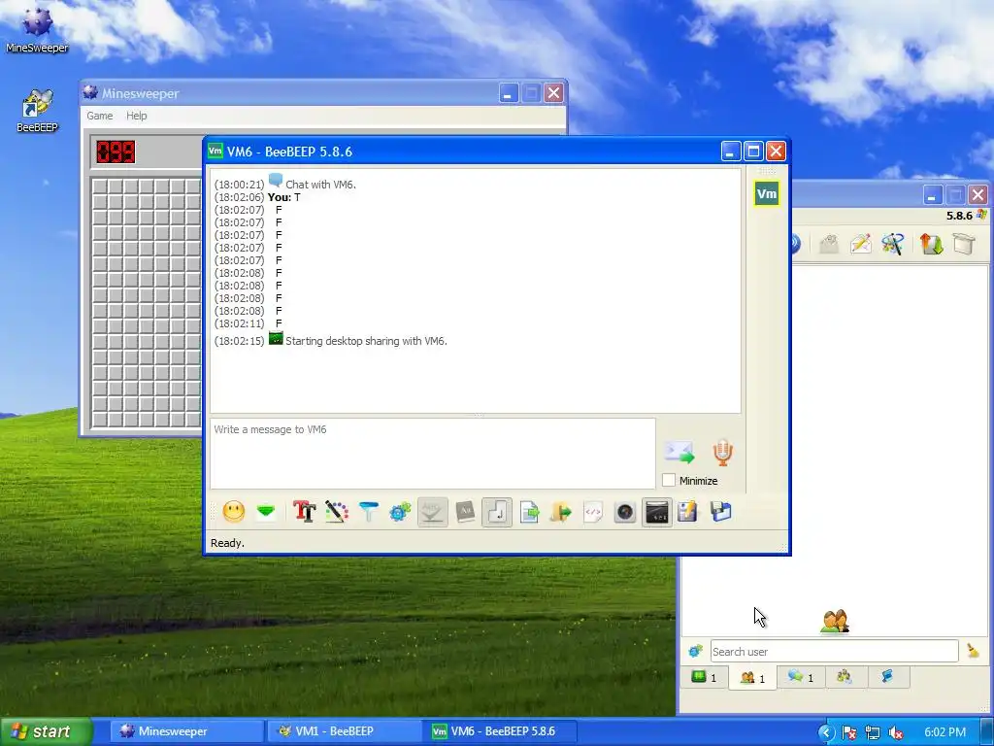Image resolution: width=994 pixels, height=746 pixels.
Task: Toggle the Enter key return arrow button
Action: (497, 511)
